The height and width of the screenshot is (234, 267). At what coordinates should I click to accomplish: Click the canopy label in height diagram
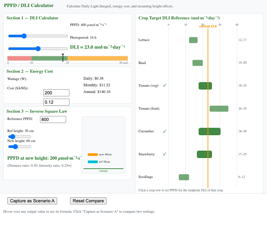click(103, 171)
